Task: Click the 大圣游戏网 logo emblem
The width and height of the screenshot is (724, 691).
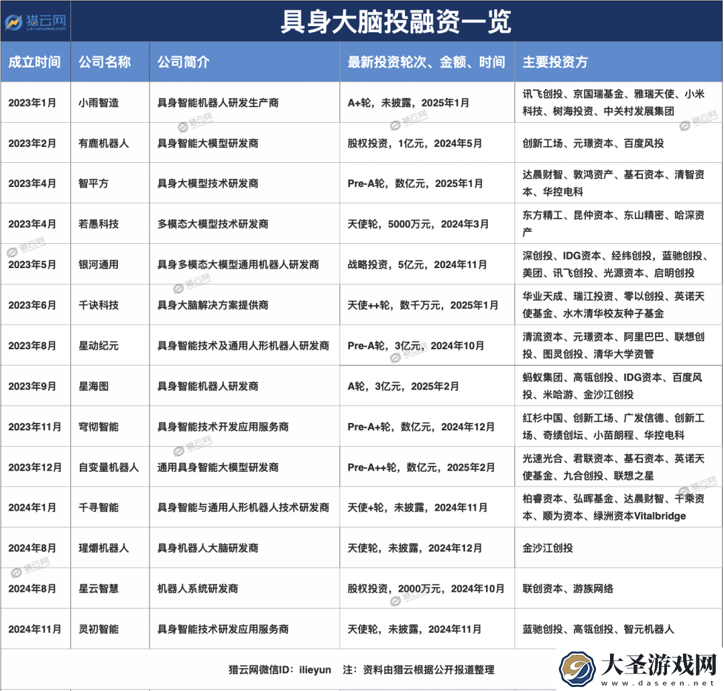Action: tap(577, 668)
